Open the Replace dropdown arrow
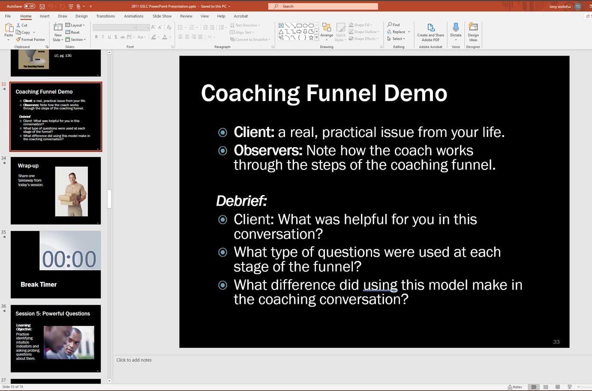This screenshot has width=592, height=391. tap(409, 32)
